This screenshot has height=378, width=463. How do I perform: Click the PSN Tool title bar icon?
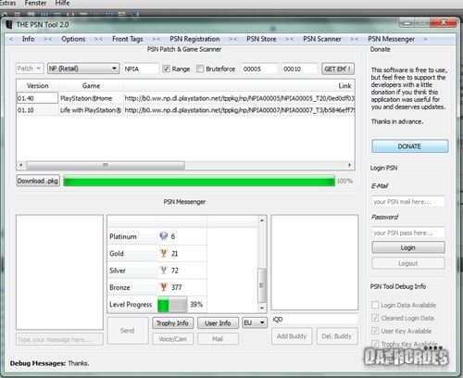coord(9,24)
